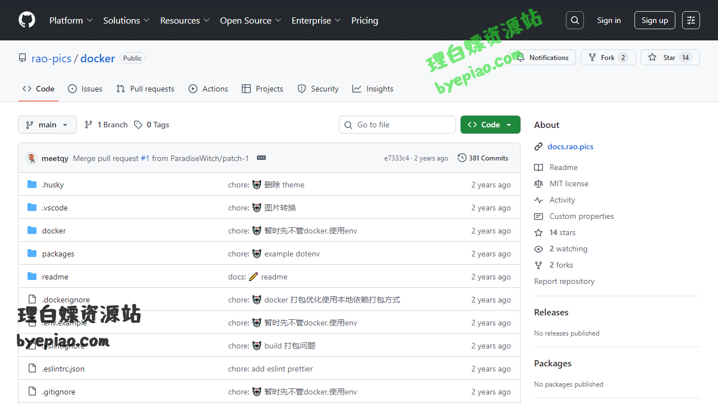Viewport: 718px width, 404px height.
Task: Open the search magnifier in header
Action: (575, 20)
